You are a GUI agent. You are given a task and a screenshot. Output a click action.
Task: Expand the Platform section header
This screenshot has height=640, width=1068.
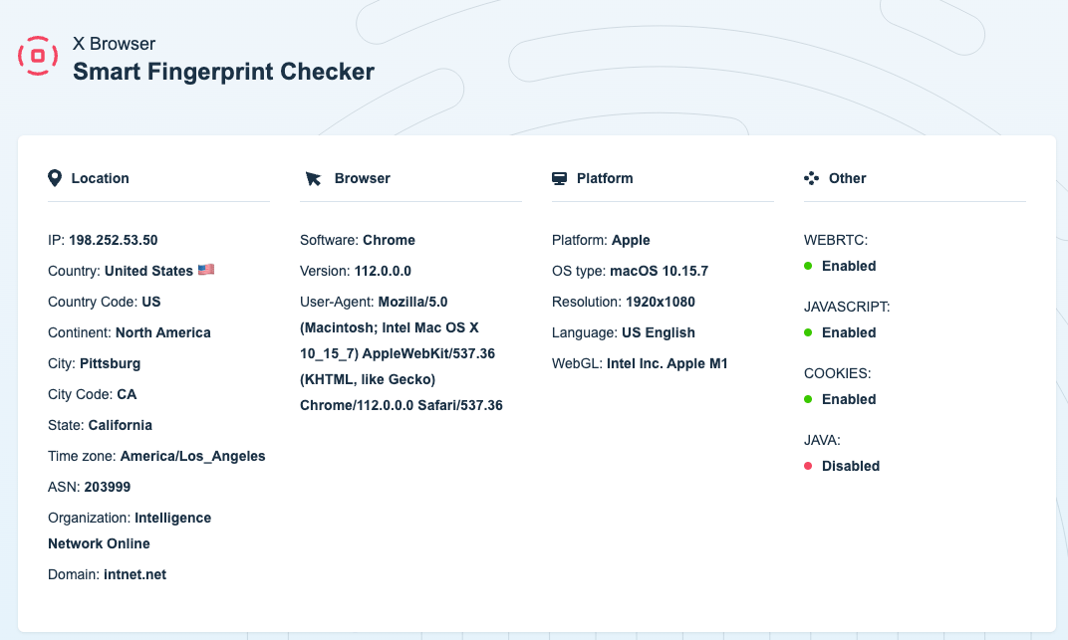605,178
